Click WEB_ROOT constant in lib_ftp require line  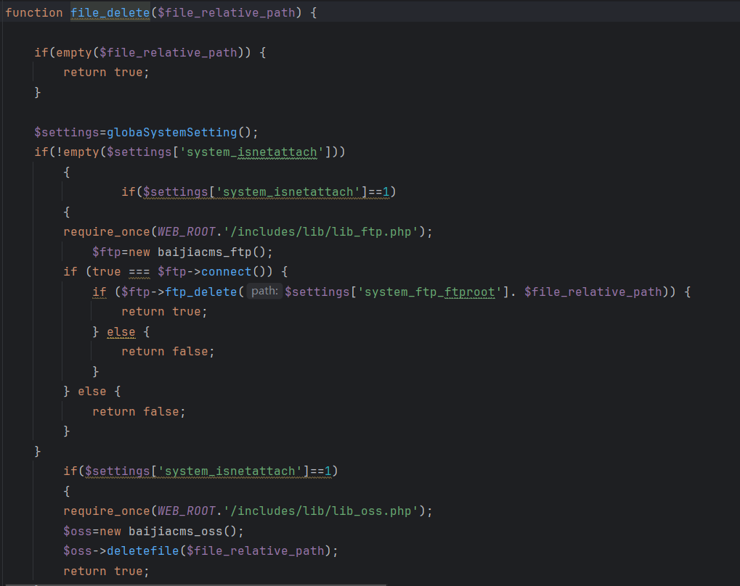186,232
